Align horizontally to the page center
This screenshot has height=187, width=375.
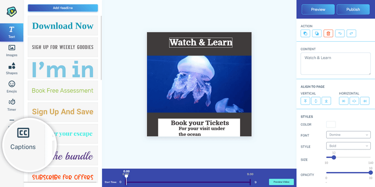tap(354, 101)
